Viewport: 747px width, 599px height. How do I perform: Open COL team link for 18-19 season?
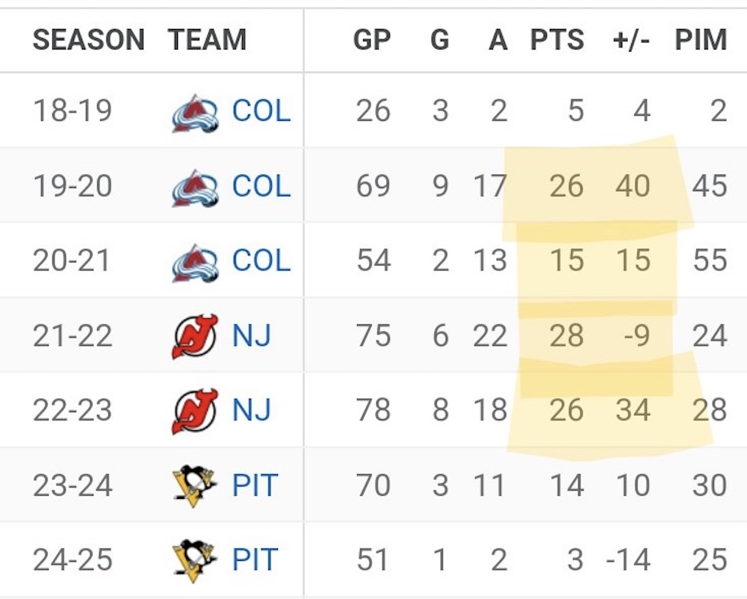[x=261, y=111]
